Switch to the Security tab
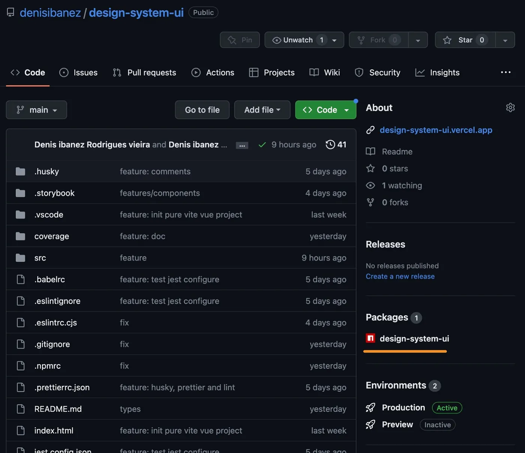The height and width of the screenshot is (453, 525). click(x=378, y=73)
